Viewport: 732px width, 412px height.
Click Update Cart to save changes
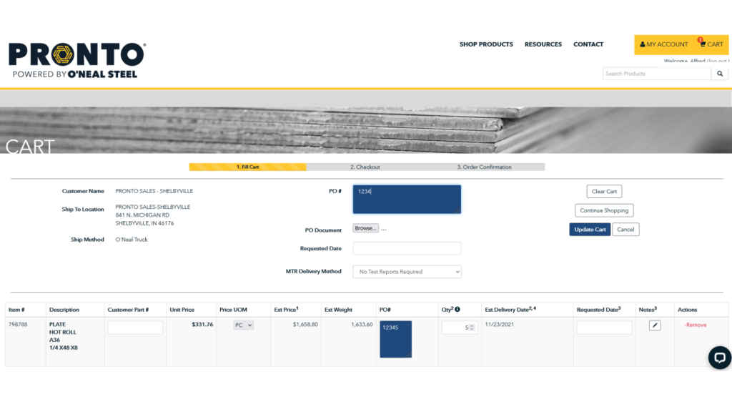pos(589,229)
